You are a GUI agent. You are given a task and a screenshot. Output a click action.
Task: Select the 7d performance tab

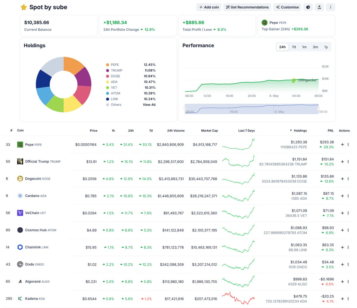pyautogui.click(x=294, y=47)
